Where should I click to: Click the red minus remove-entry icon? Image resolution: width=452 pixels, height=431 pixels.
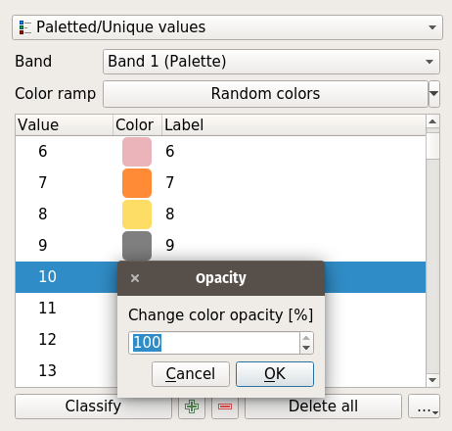[225, 407]
